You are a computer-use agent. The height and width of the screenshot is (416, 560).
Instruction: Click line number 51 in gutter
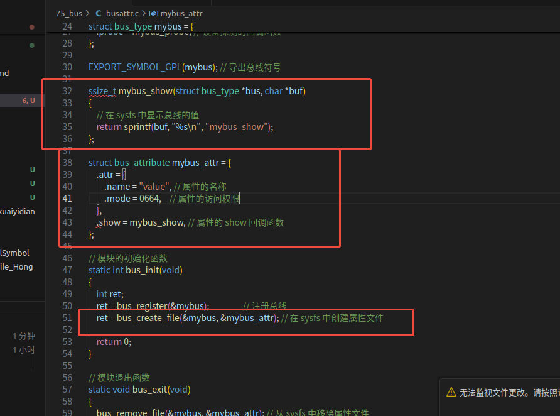(x=67, y=318)
